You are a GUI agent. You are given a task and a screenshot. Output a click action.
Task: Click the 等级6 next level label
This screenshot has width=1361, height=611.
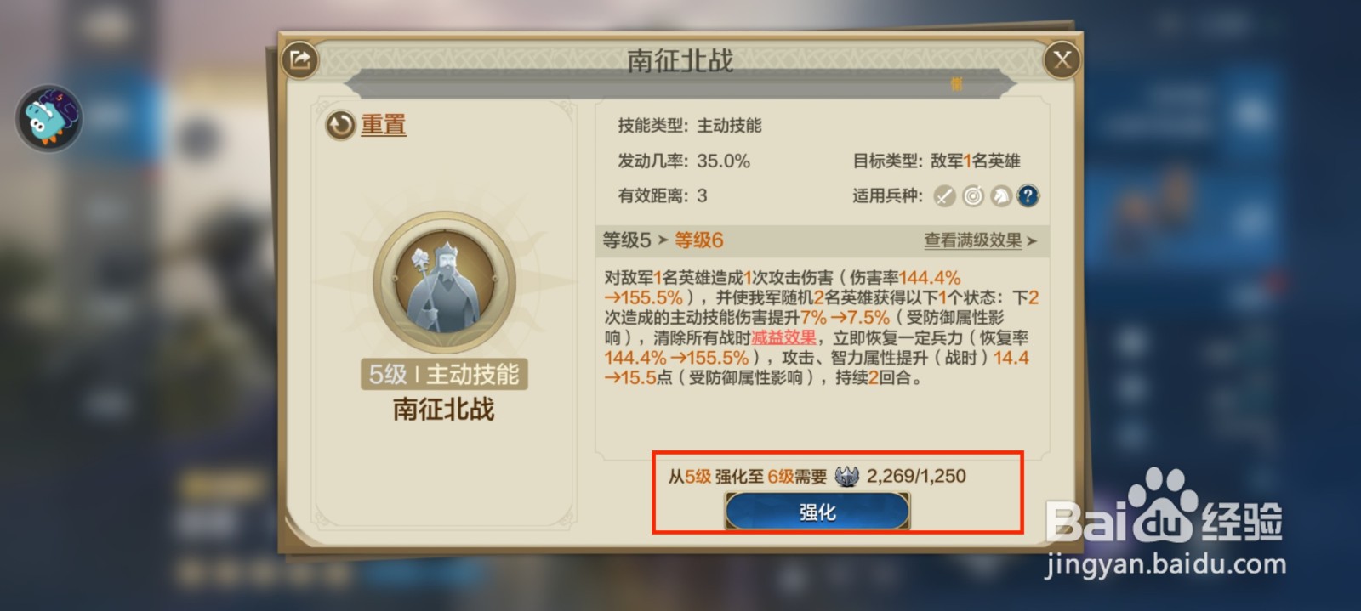pyautogui.click(x=699, y=240)
